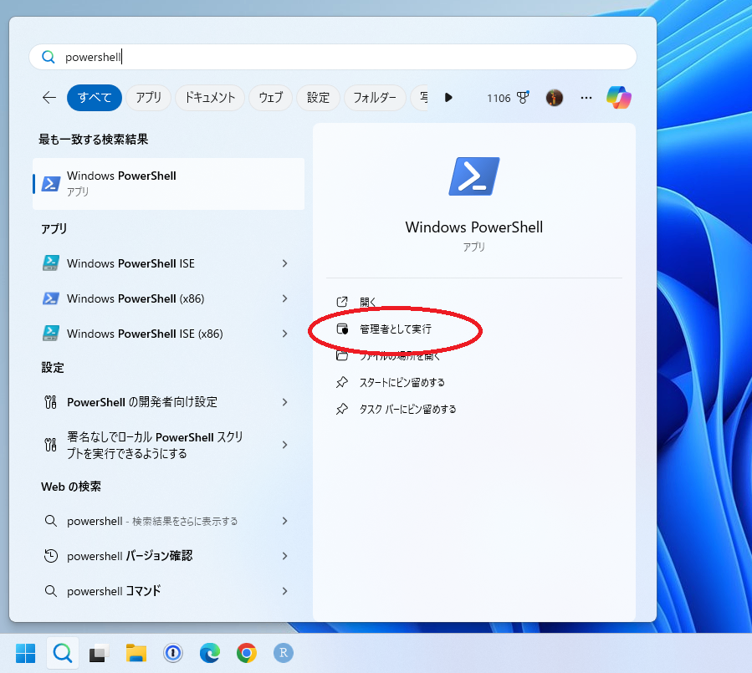
Task: Launch Microsoft Edge from the taskbar
Action: pos(210,653)
